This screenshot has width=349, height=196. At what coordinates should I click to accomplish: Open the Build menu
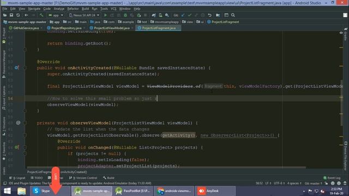[x=85, y=9]
